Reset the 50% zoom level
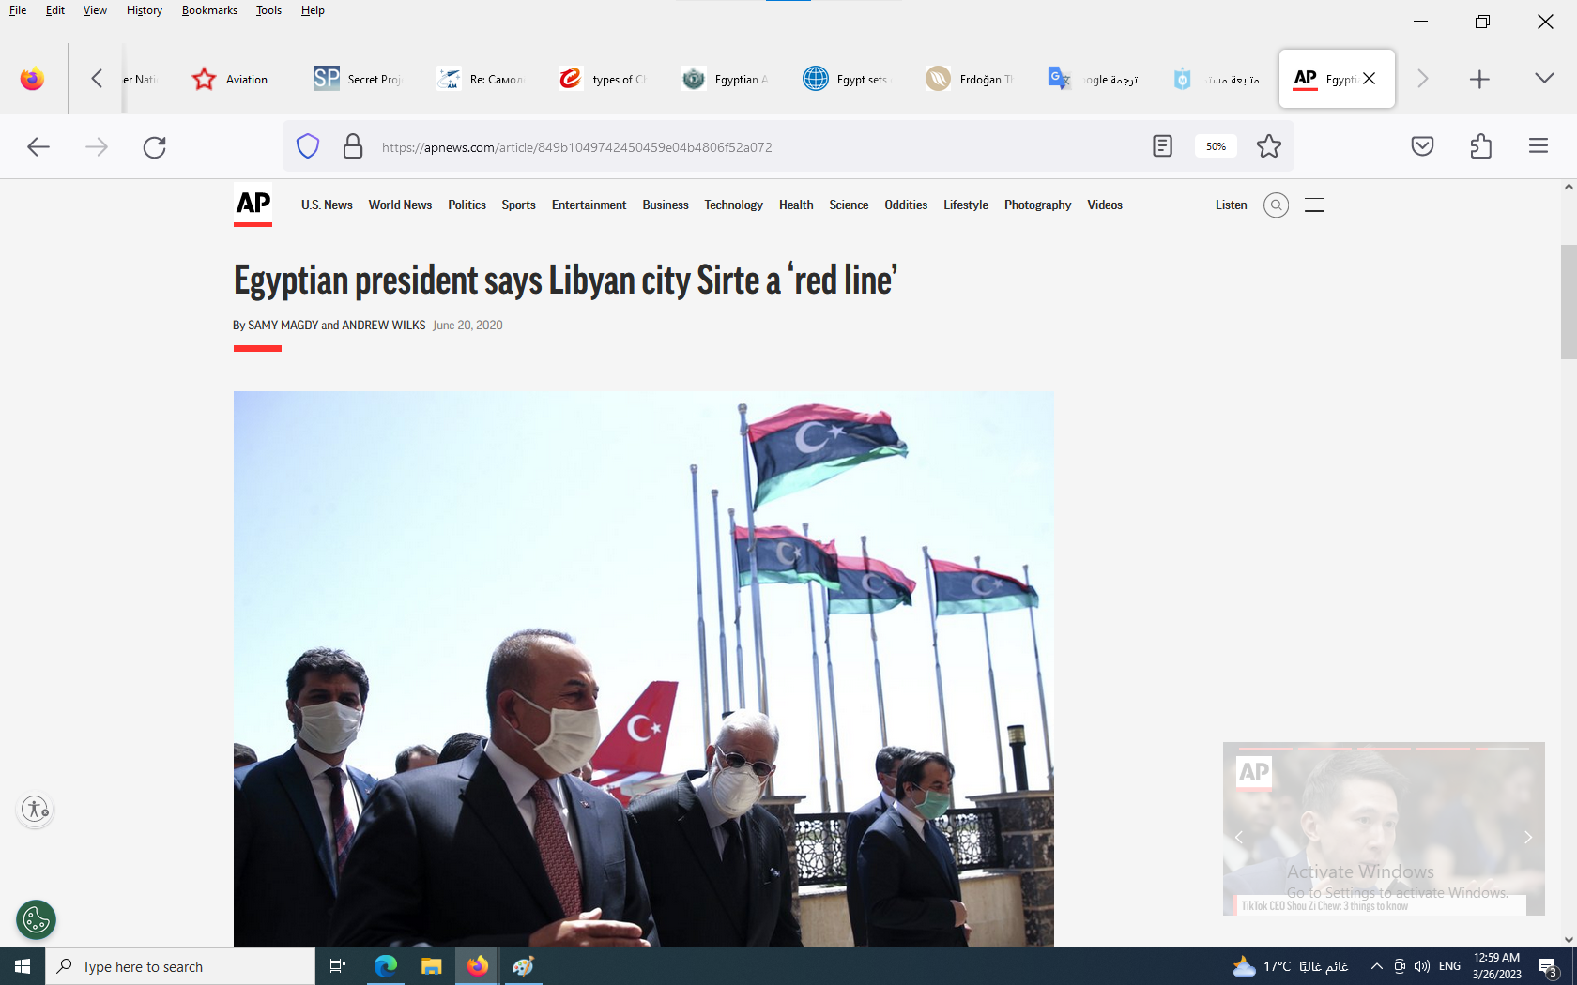Viewport: 1577px width, 985px height. pos(1216,146)
